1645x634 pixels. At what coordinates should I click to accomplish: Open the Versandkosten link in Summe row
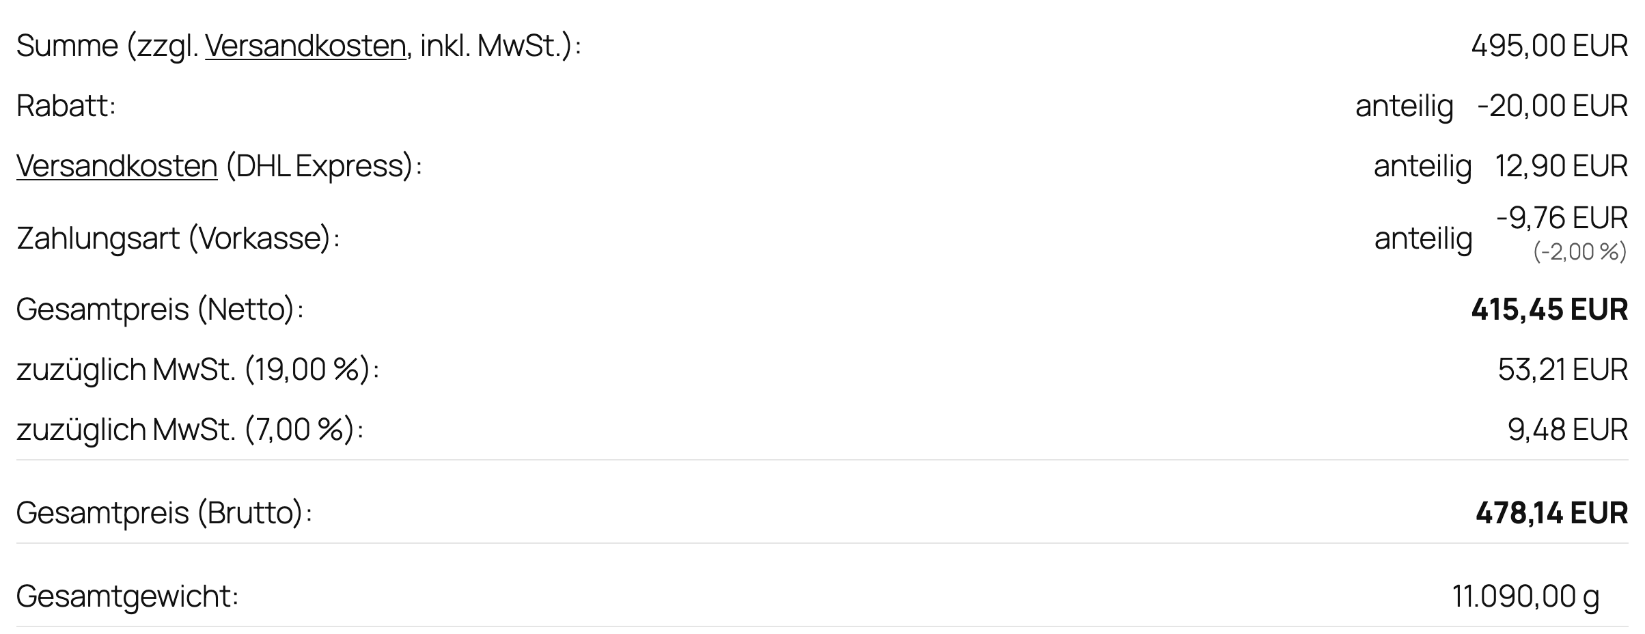point(305,46)
